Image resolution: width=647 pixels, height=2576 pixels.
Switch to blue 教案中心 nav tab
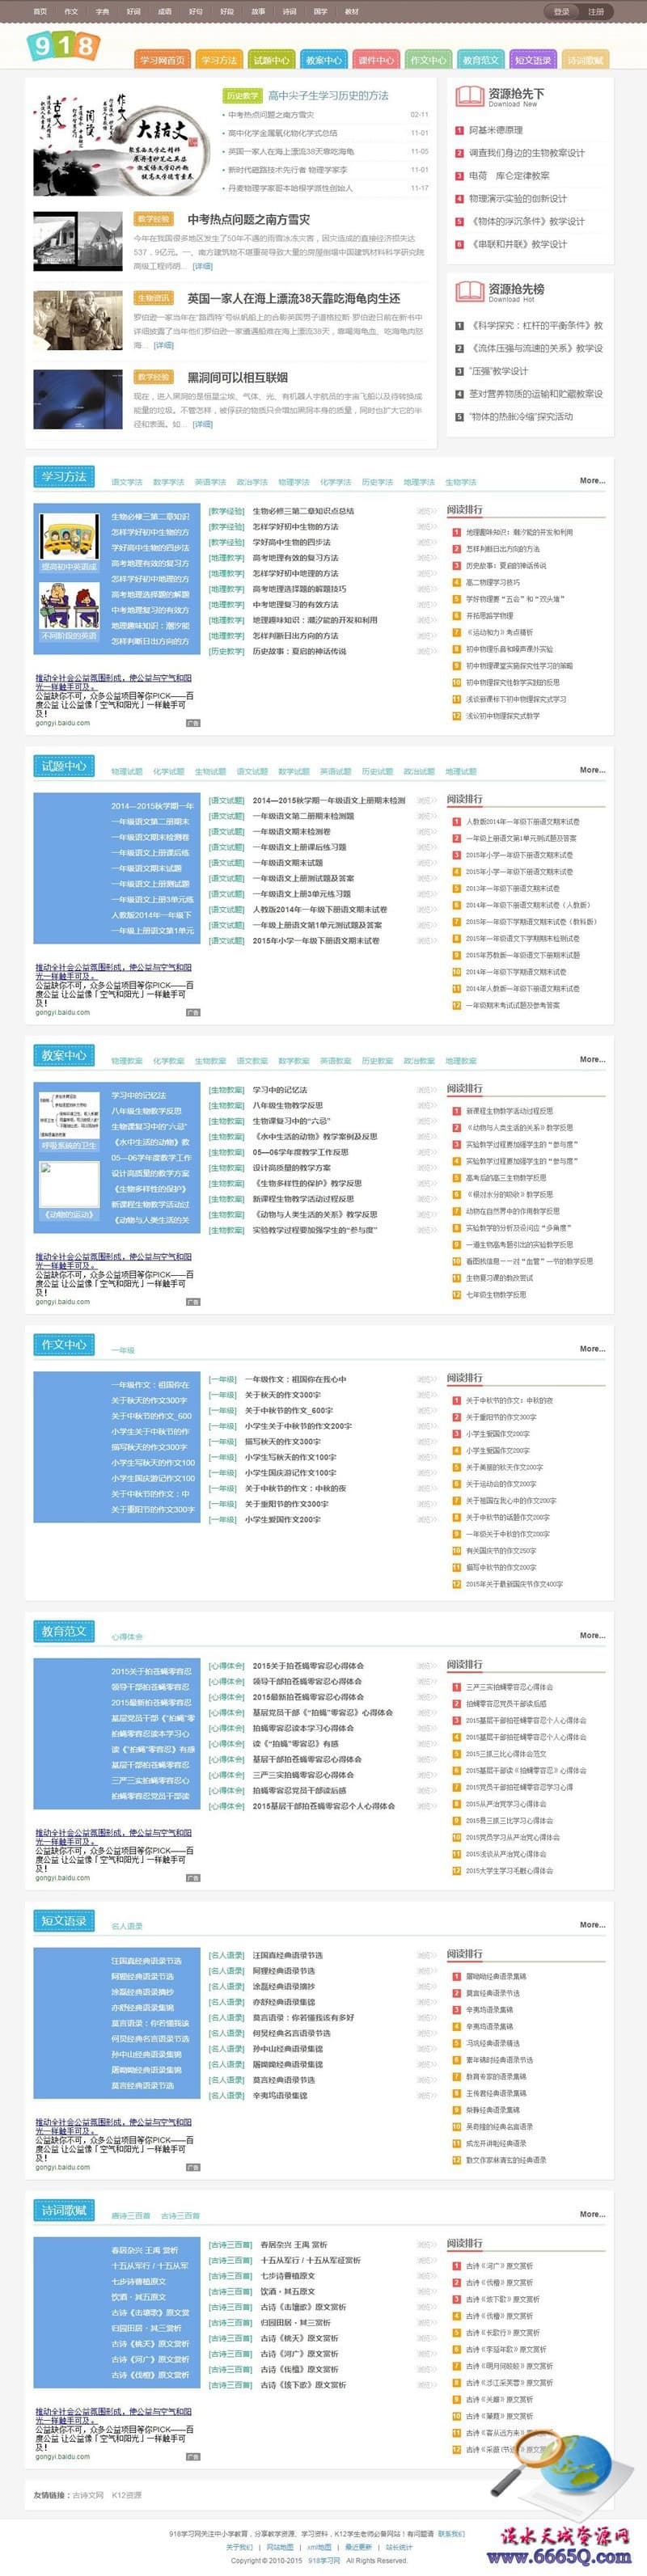(x=323, y=60)
